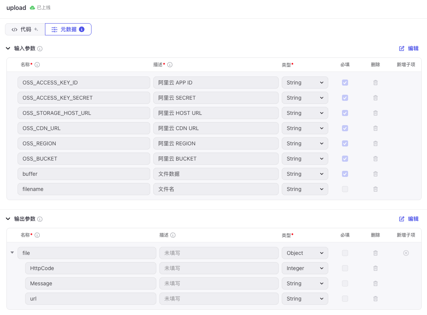Viewport: 427px width, 315px height.
Task: Delete the OSS_STORAGE_HOST_URL parameter row
Action: 375,113
